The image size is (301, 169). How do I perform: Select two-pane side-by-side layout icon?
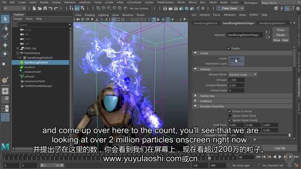(x=5, y=108)
